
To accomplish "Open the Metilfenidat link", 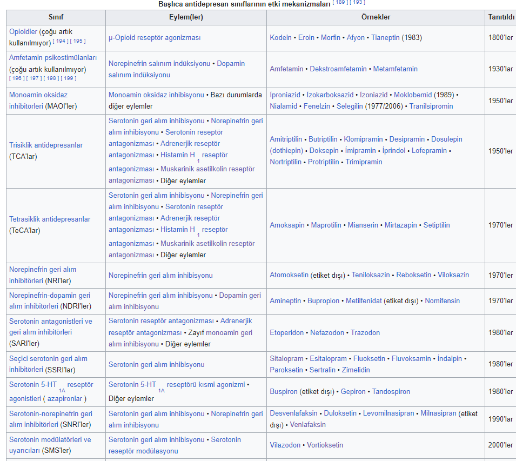I will [364, 300].
